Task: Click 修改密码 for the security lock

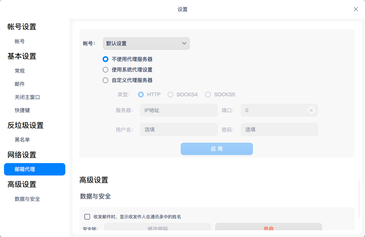Action: pyautogui.click(x=158, y=229)
